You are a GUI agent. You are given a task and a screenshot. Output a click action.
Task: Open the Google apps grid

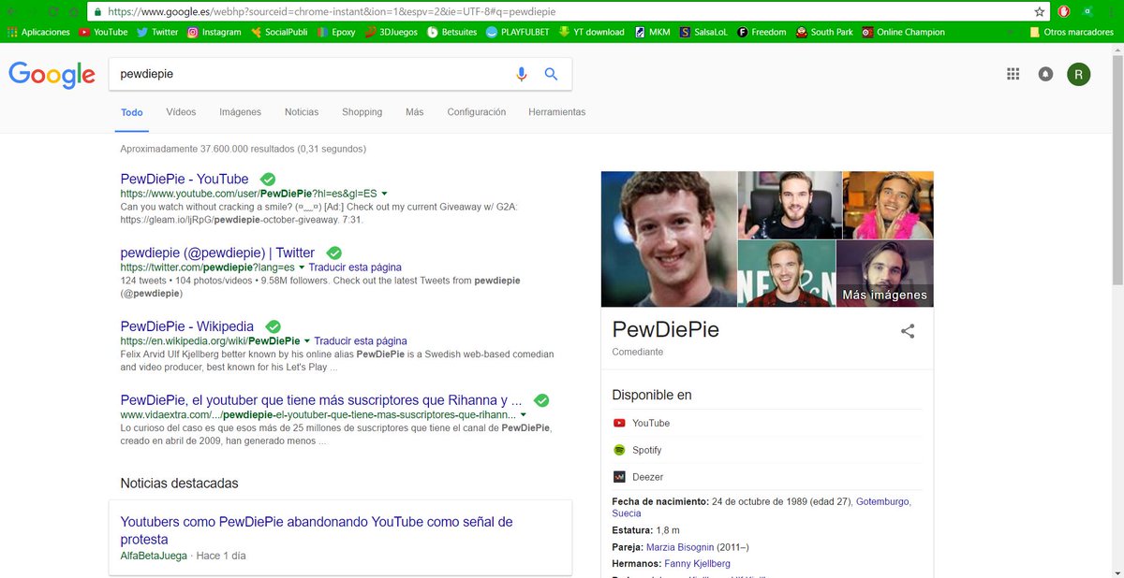(x=1013, y=74)
